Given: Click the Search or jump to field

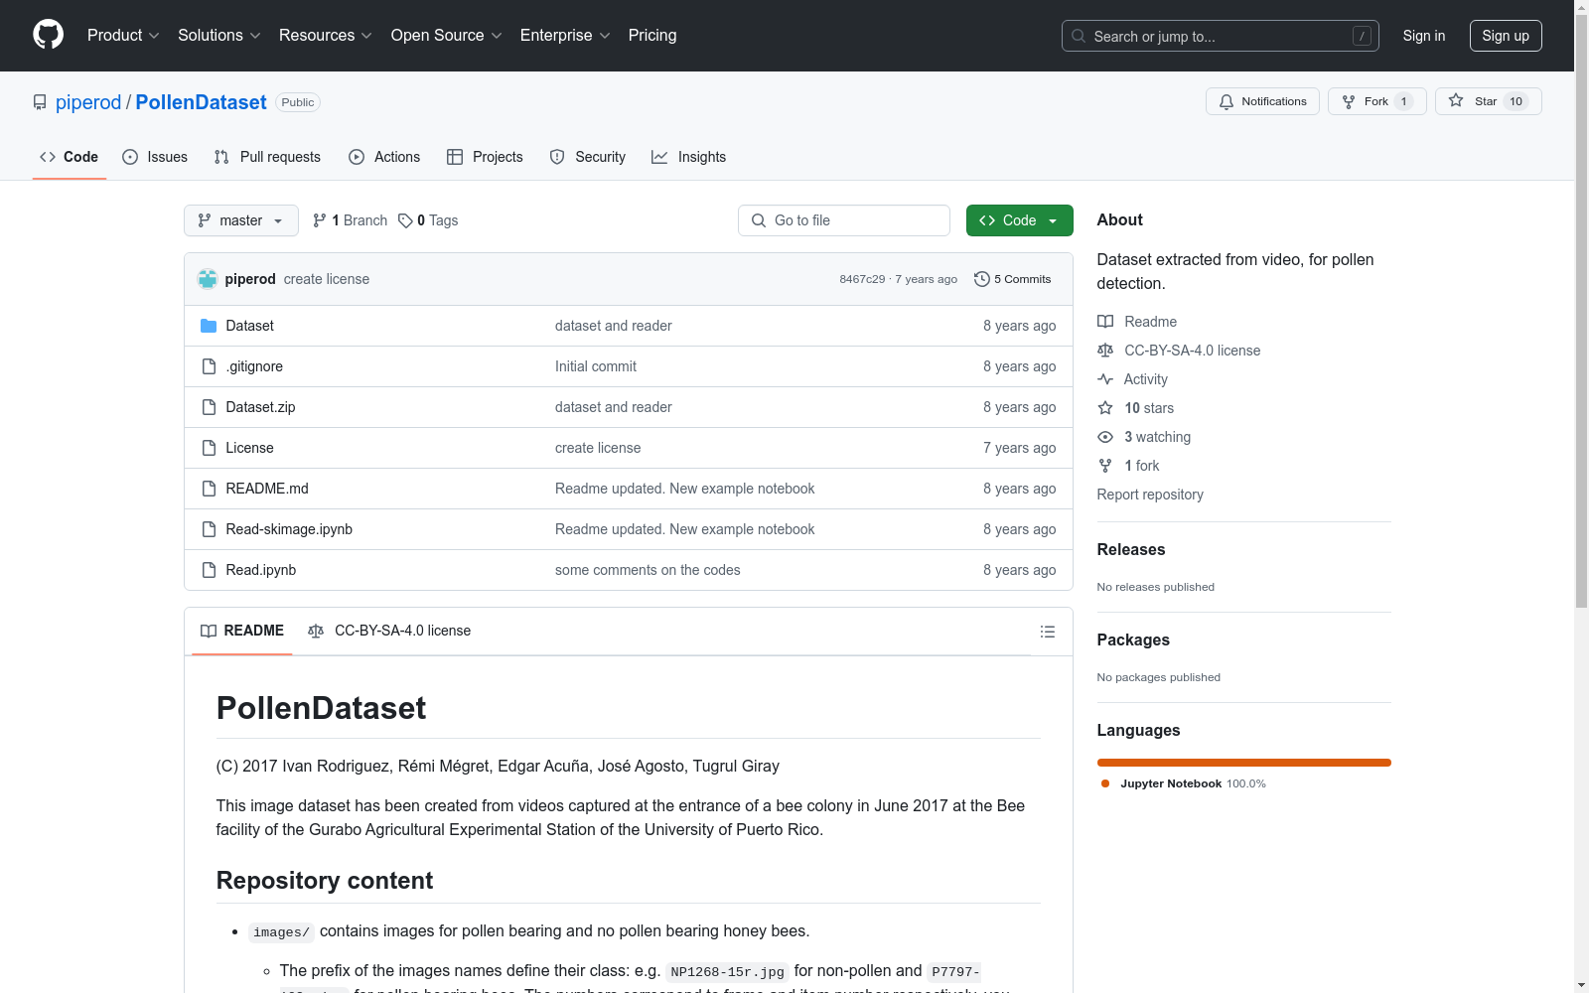Looking at the screenshot, I should tap(1221, 36).
